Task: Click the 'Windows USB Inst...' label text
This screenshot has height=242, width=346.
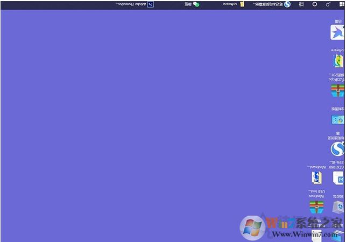Action: pos(316,194)
